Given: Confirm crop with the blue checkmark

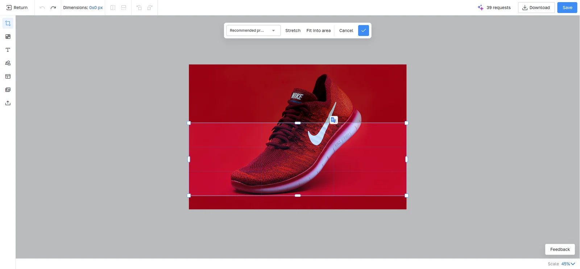Looking at the screenshot, I should point(364,30).
